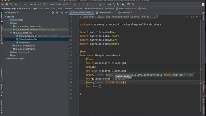Screen dimensions: 206x116
Task: Click import androidx.room.Update line
Action: pyautogui.click(x=99, y=44)
